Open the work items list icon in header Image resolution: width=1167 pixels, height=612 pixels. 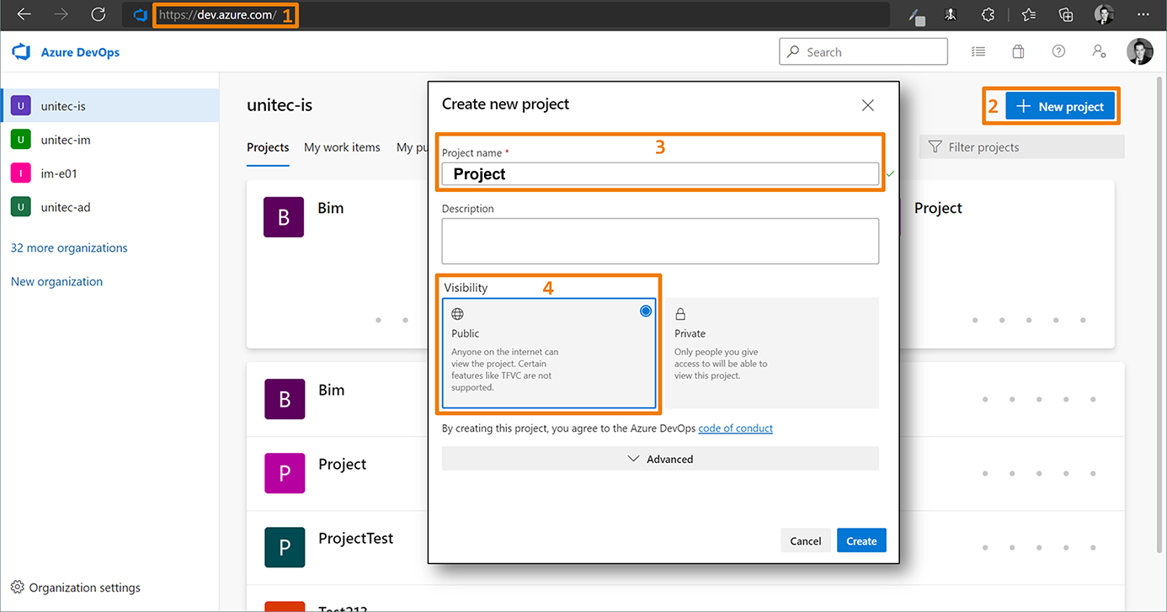point(978,51)
